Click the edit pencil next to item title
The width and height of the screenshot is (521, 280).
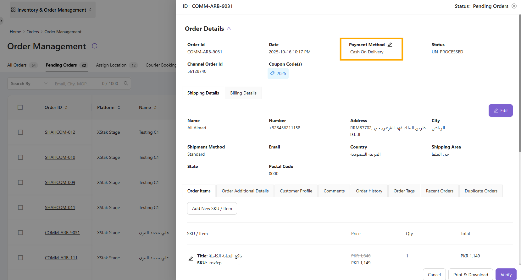tap(191, 259)
